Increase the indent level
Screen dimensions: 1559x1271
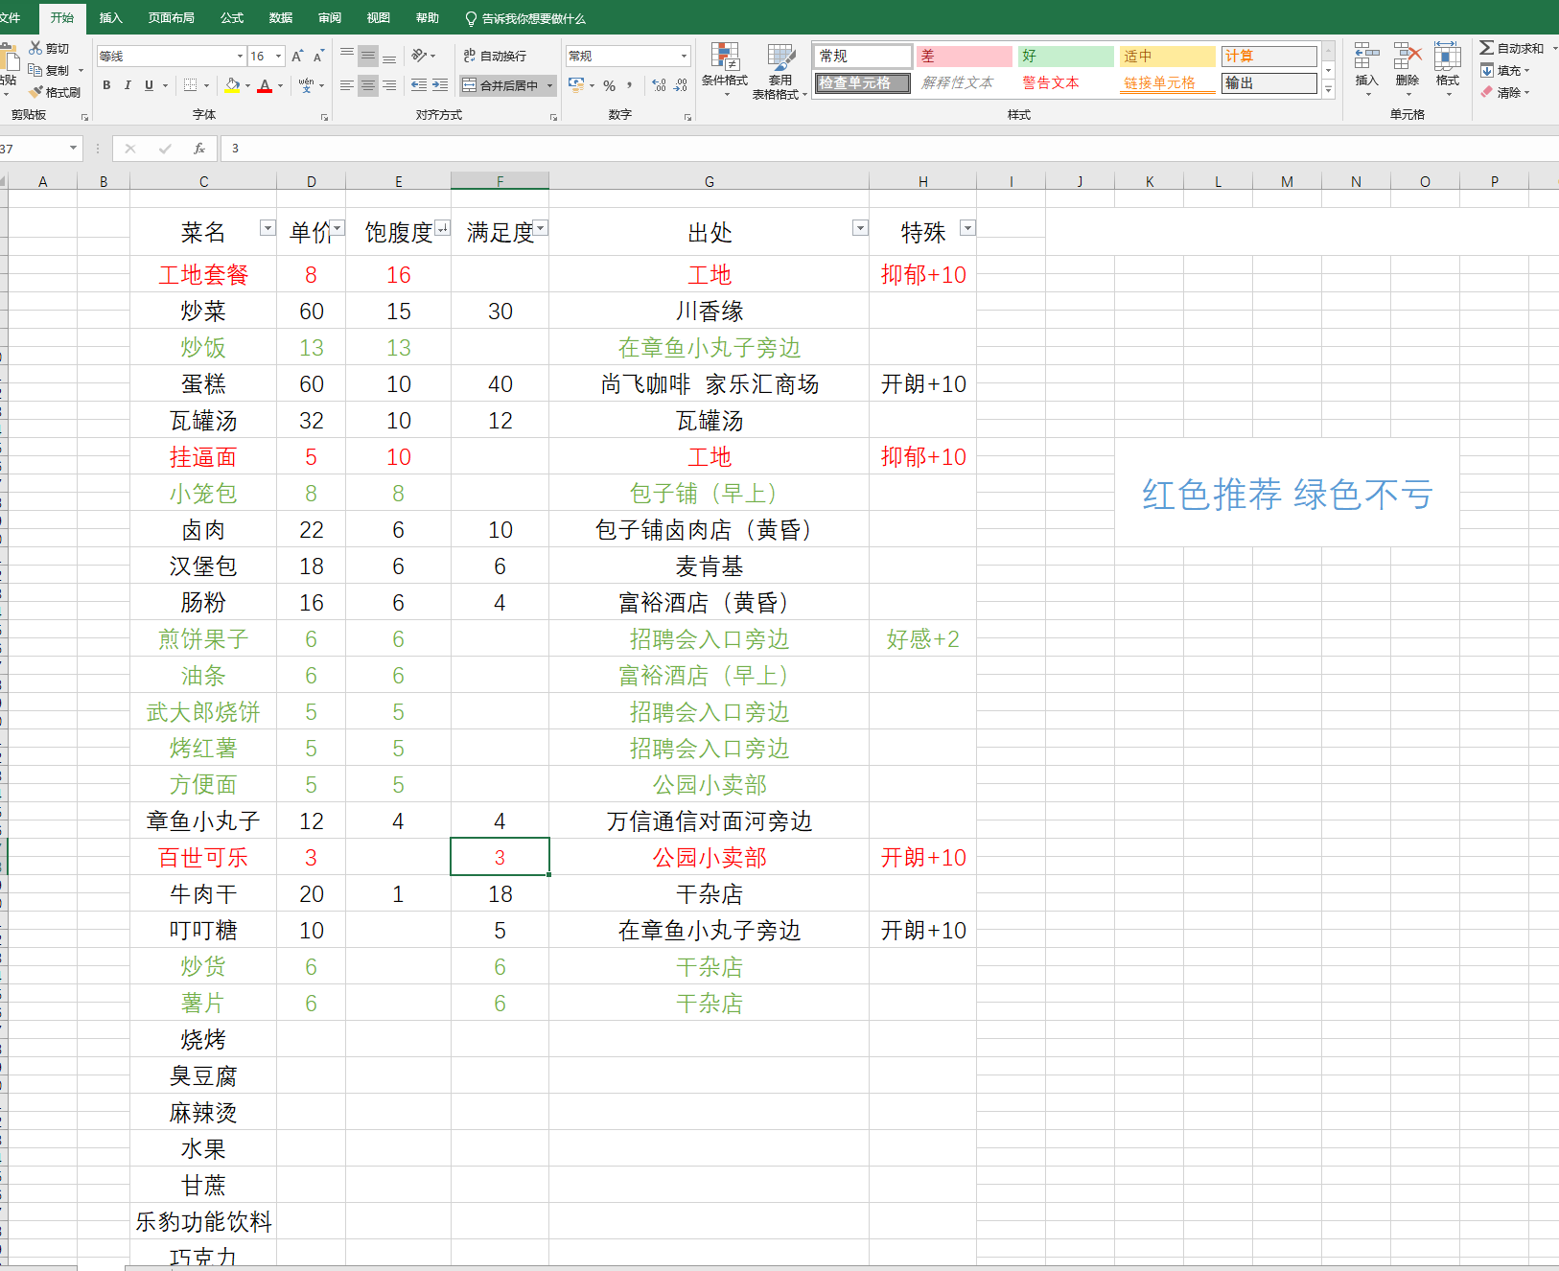coord(440,85)
